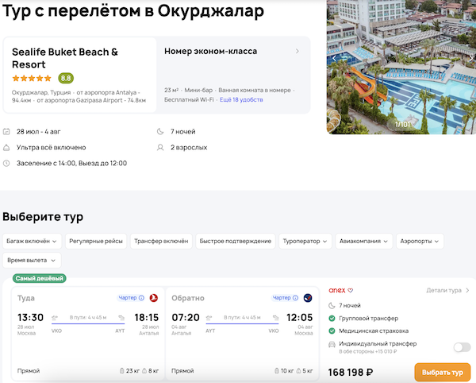Open the Аэропорты filter menu
This screenshot has width=476, height=383.
click(420, 241)
